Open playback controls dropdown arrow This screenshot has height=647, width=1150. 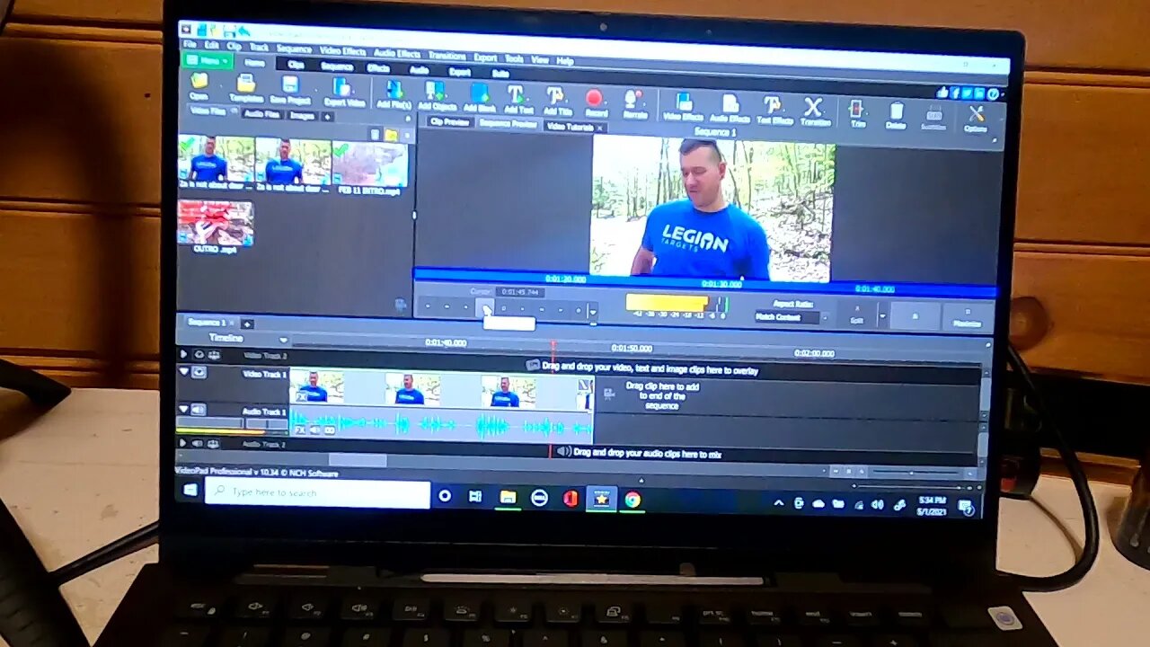592,311
